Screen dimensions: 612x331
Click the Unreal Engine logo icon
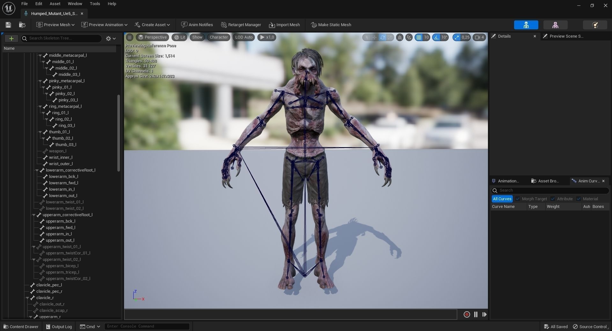coord(9,8)
